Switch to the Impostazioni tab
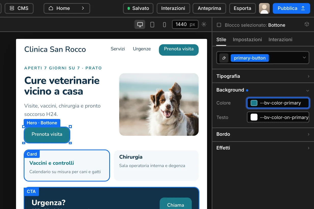The width and height of the screenshot is (314, 209). coord(247,39)
